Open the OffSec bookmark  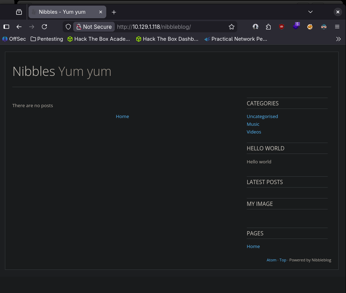click(14, 39)
